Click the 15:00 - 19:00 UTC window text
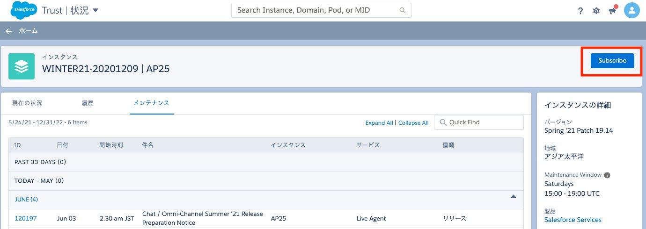The width and height of the screenshot is (646, 229). click(x=572, y=193)
